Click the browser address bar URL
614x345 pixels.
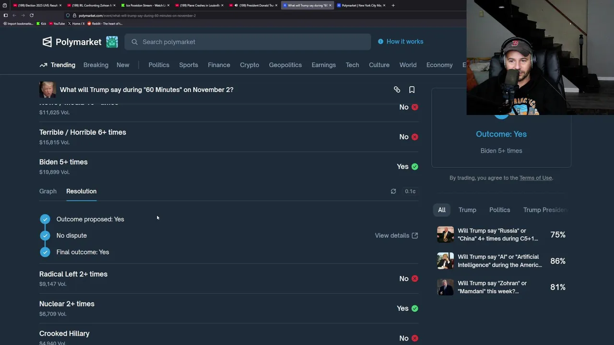point(137,15)
